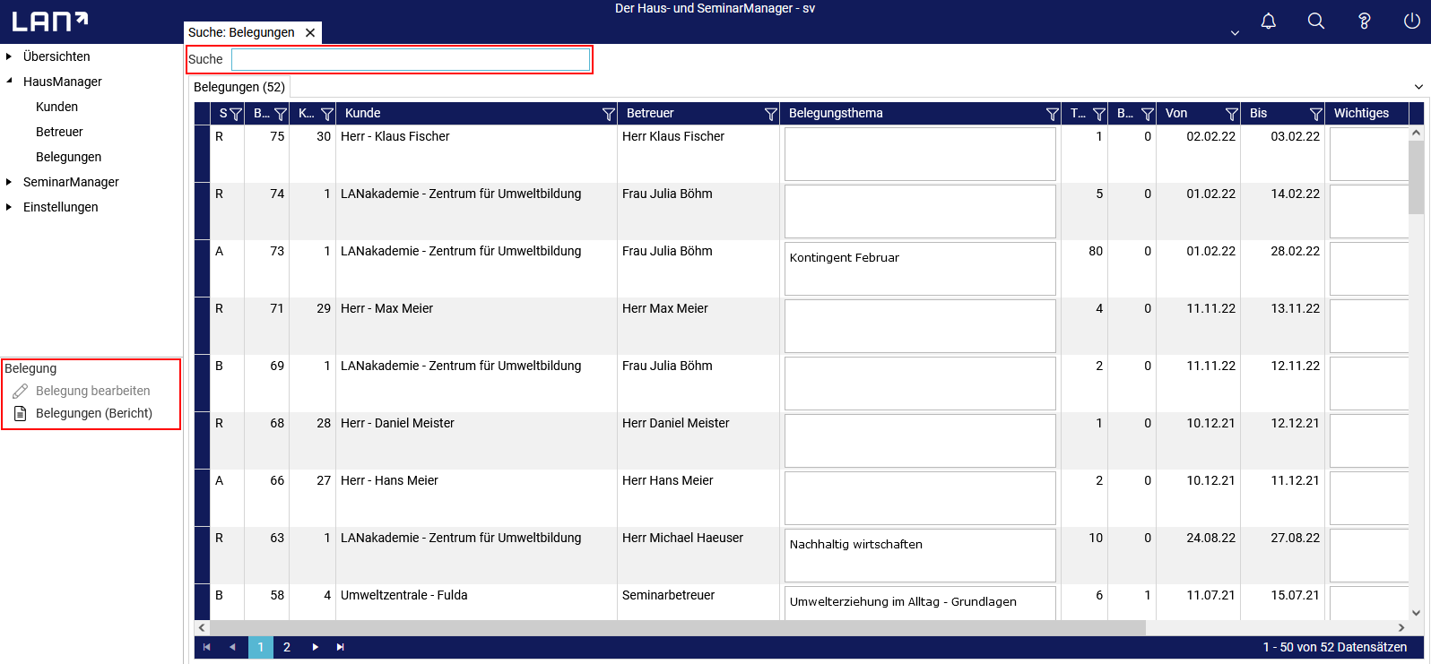Click the magnifier search icon in header
This screenshot has height=664, width=1431.
click(x=1315, y=21)
